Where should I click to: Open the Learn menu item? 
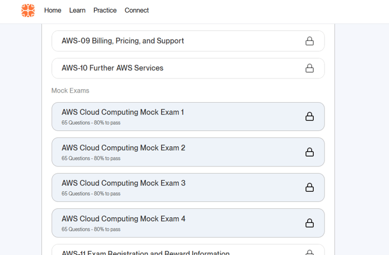[x=77, y=10]
